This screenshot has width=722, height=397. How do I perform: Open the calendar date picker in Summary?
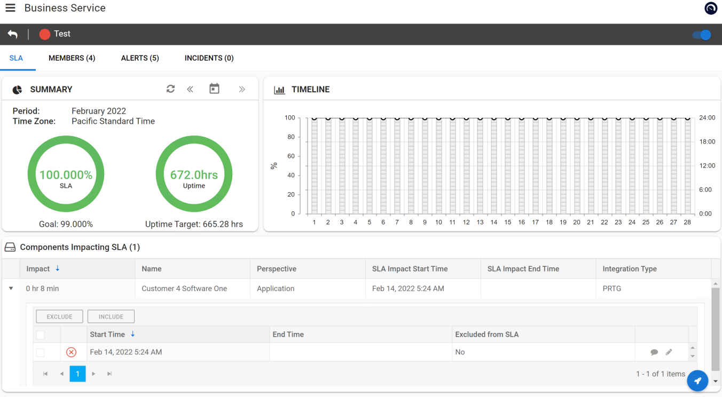(214, 89)
